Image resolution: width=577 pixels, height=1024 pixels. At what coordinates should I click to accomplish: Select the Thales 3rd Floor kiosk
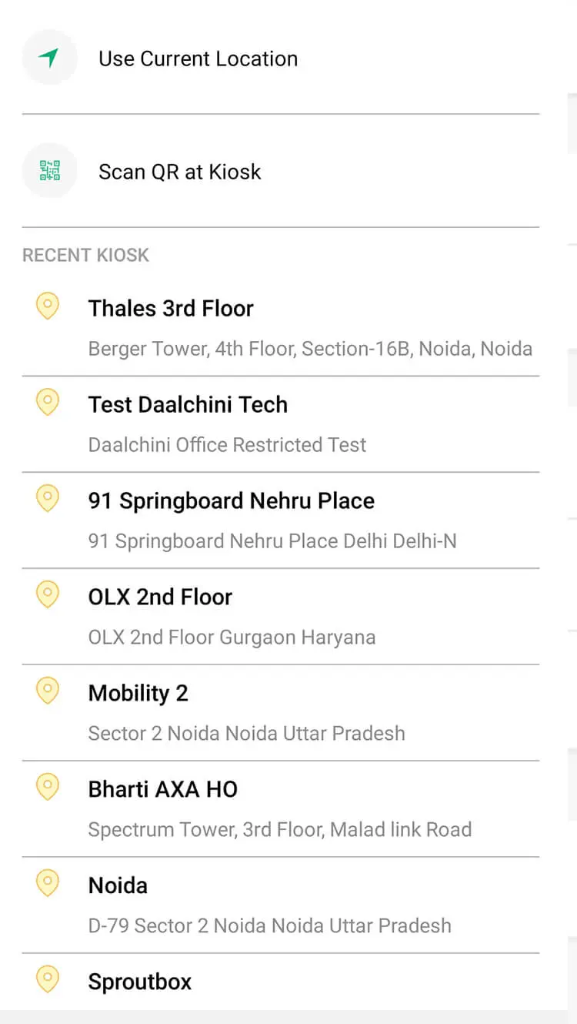tap(171, 309)
